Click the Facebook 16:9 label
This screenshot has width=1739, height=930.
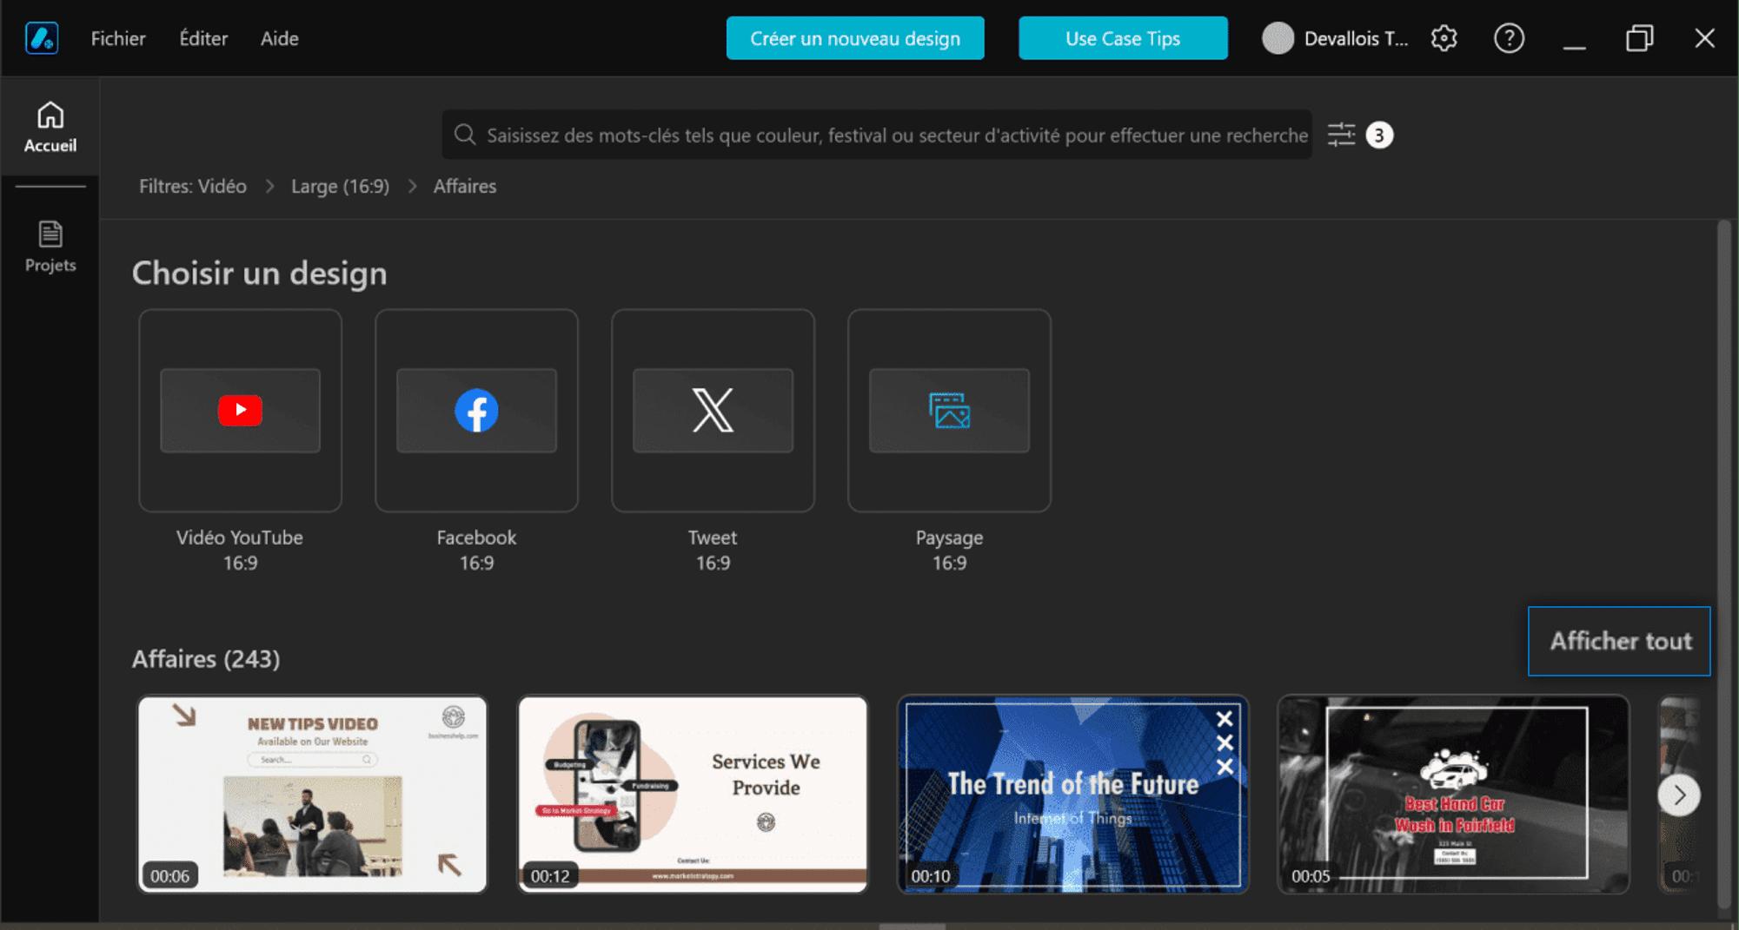pos(476,550)
